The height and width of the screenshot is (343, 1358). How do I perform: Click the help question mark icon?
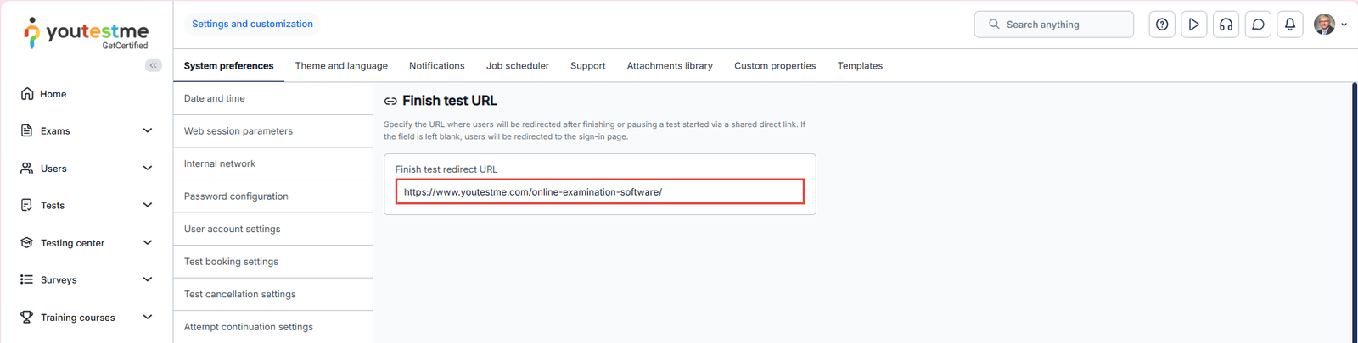click(x=1162, y=25)
